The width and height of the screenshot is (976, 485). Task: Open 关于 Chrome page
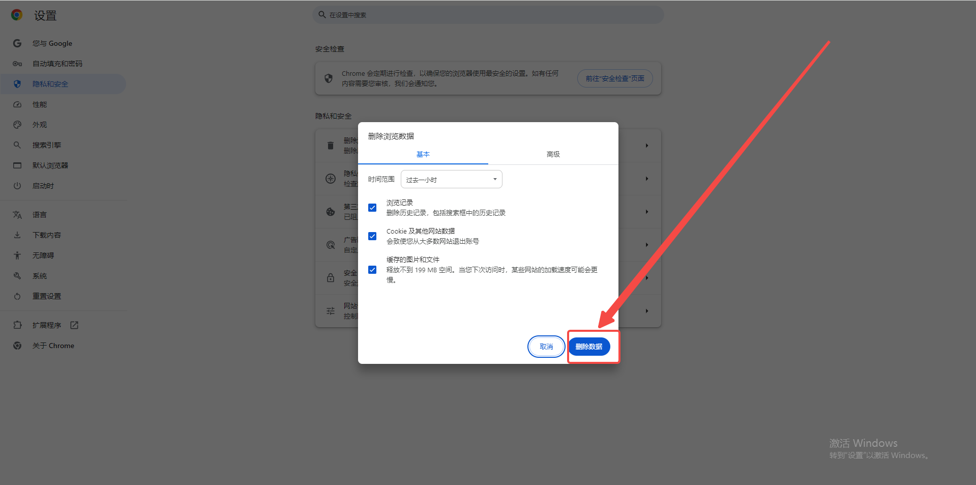[x=63, y=346]
